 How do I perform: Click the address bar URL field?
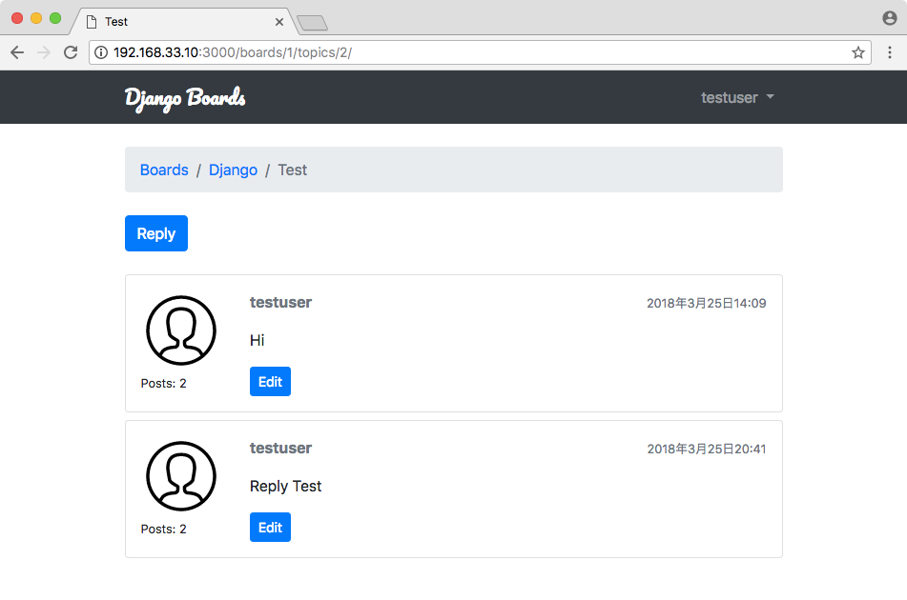point(480,52)
